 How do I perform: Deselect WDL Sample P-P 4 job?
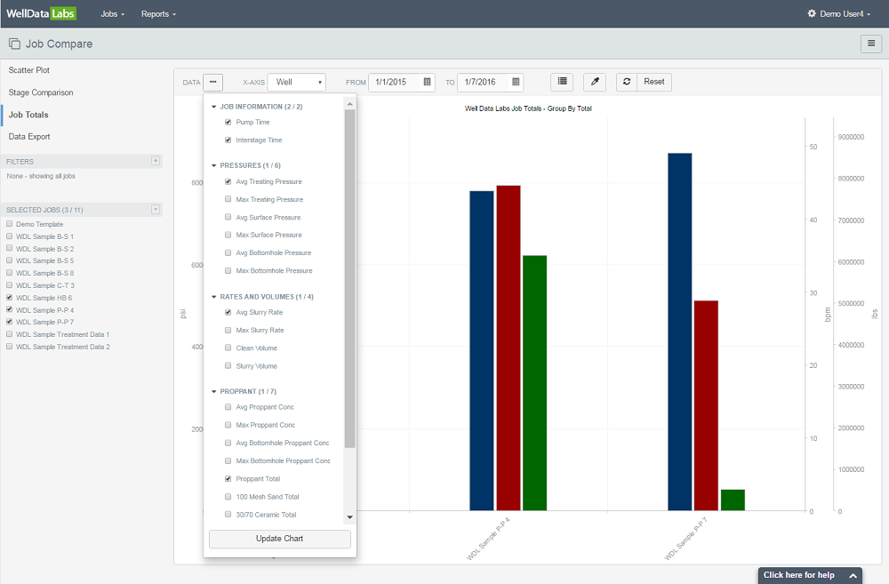[x=9, y=309]
